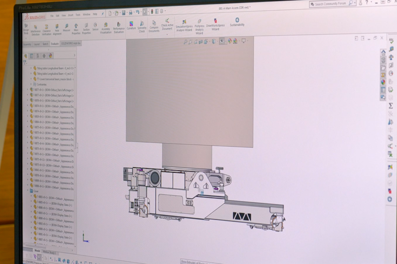Switch to the Assembly ribbon tab
Screen dimensions: 397x264
27,44
